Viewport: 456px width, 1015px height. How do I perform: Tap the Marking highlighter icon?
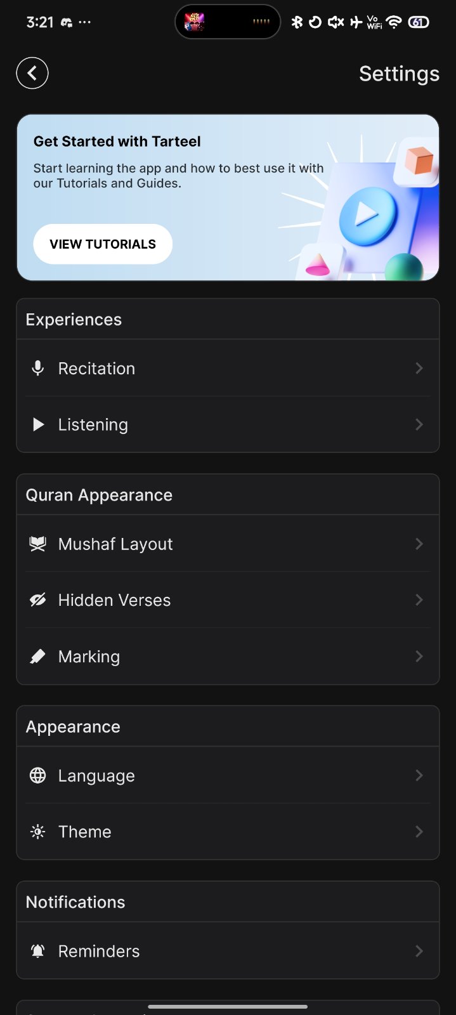pos(38,657)
